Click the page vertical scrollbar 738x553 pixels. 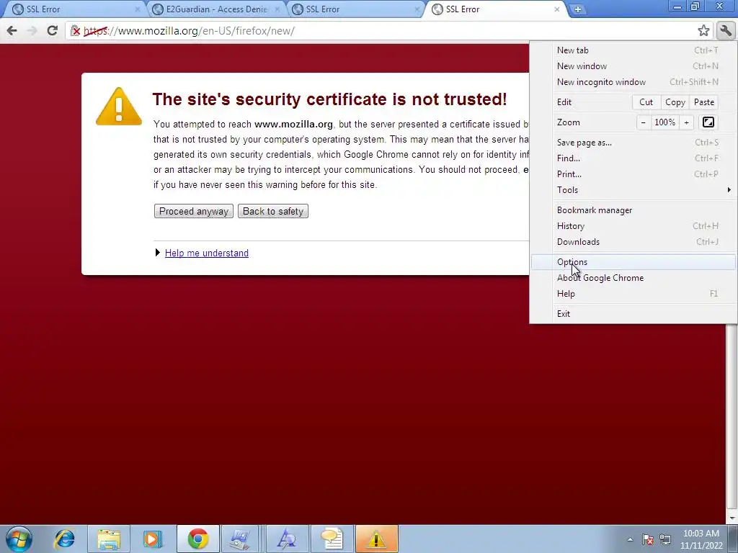click(732, 418)
